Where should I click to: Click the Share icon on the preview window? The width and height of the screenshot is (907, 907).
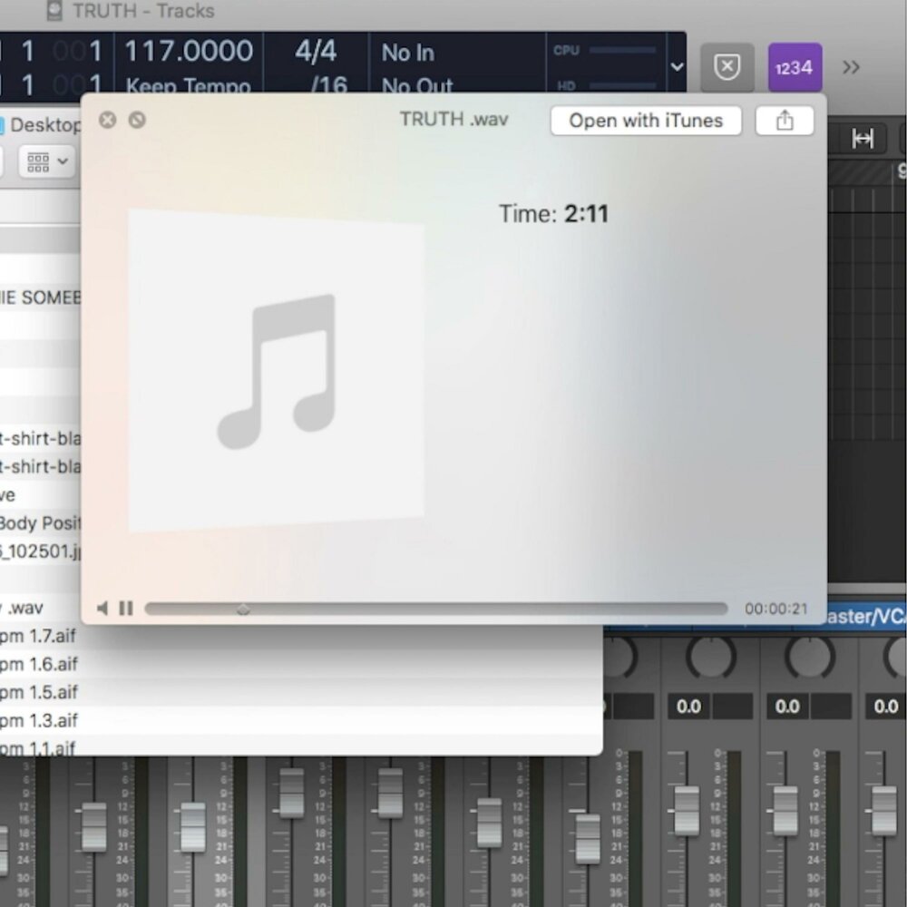(784, 120)
